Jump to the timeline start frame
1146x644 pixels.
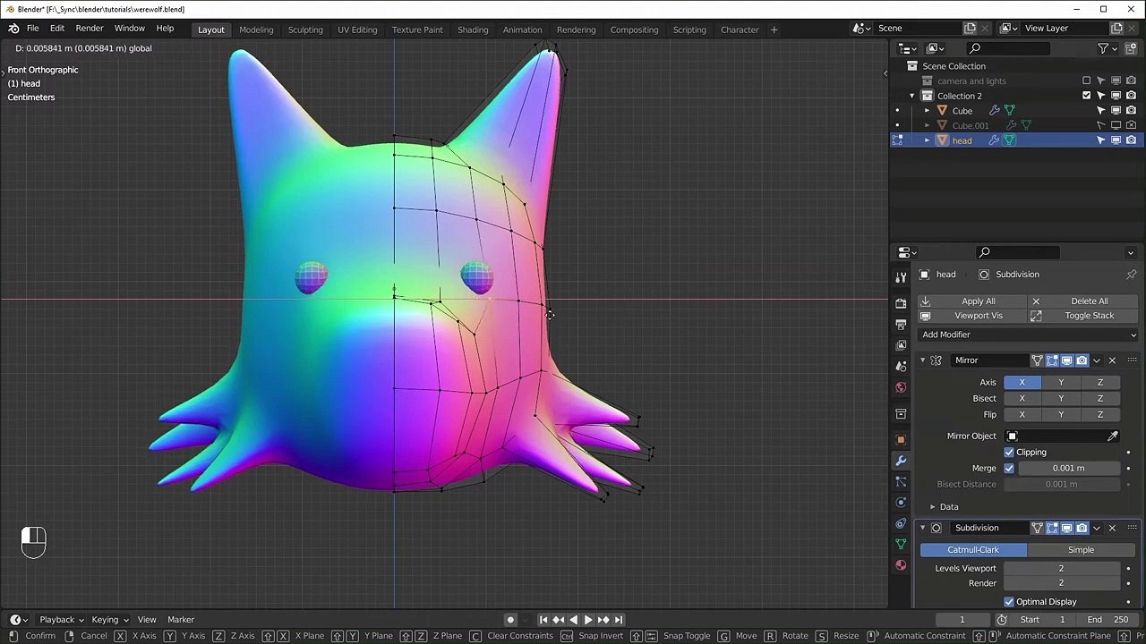pos(543,620)
